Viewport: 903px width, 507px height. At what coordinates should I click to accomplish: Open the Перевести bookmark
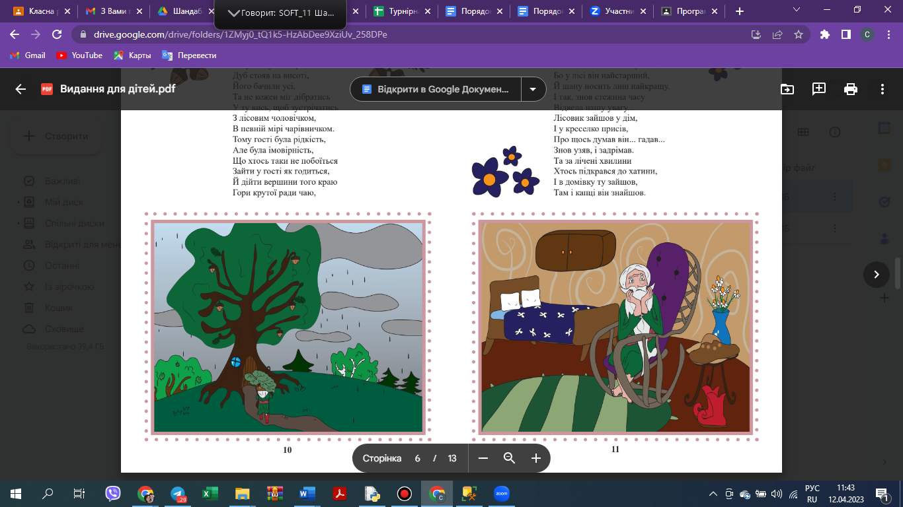pyautogui.click(x=189, y=55)
